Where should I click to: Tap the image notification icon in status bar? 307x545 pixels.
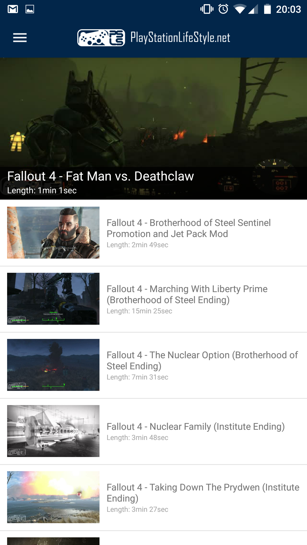coord(30,9)
